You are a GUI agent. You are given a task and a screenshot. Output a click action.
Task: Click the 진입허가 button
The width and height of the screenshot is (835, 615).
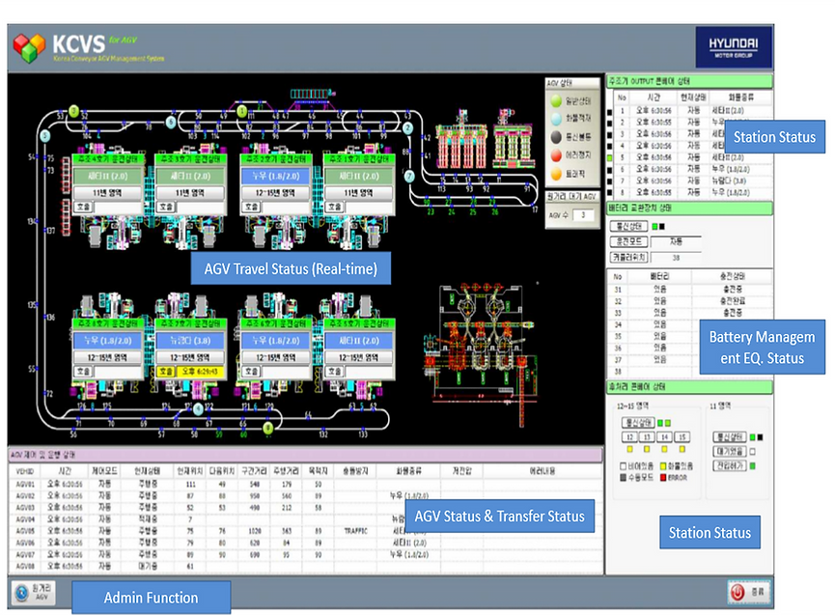pos(730,465)
